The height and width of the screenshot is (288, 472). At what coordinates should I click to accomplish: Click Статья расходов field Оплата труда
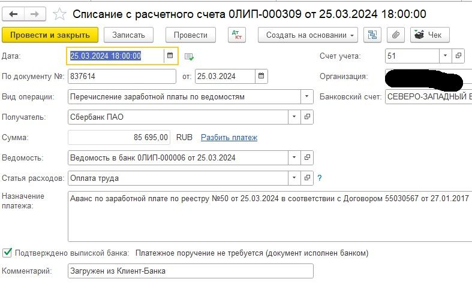pyautogui.click(x=178, y=178)
